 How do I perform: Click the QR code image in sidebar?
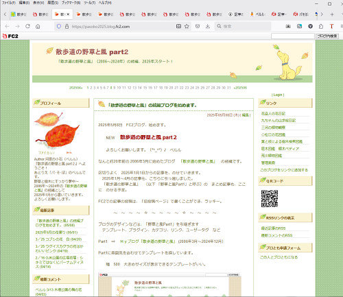[x=270, y=198]
